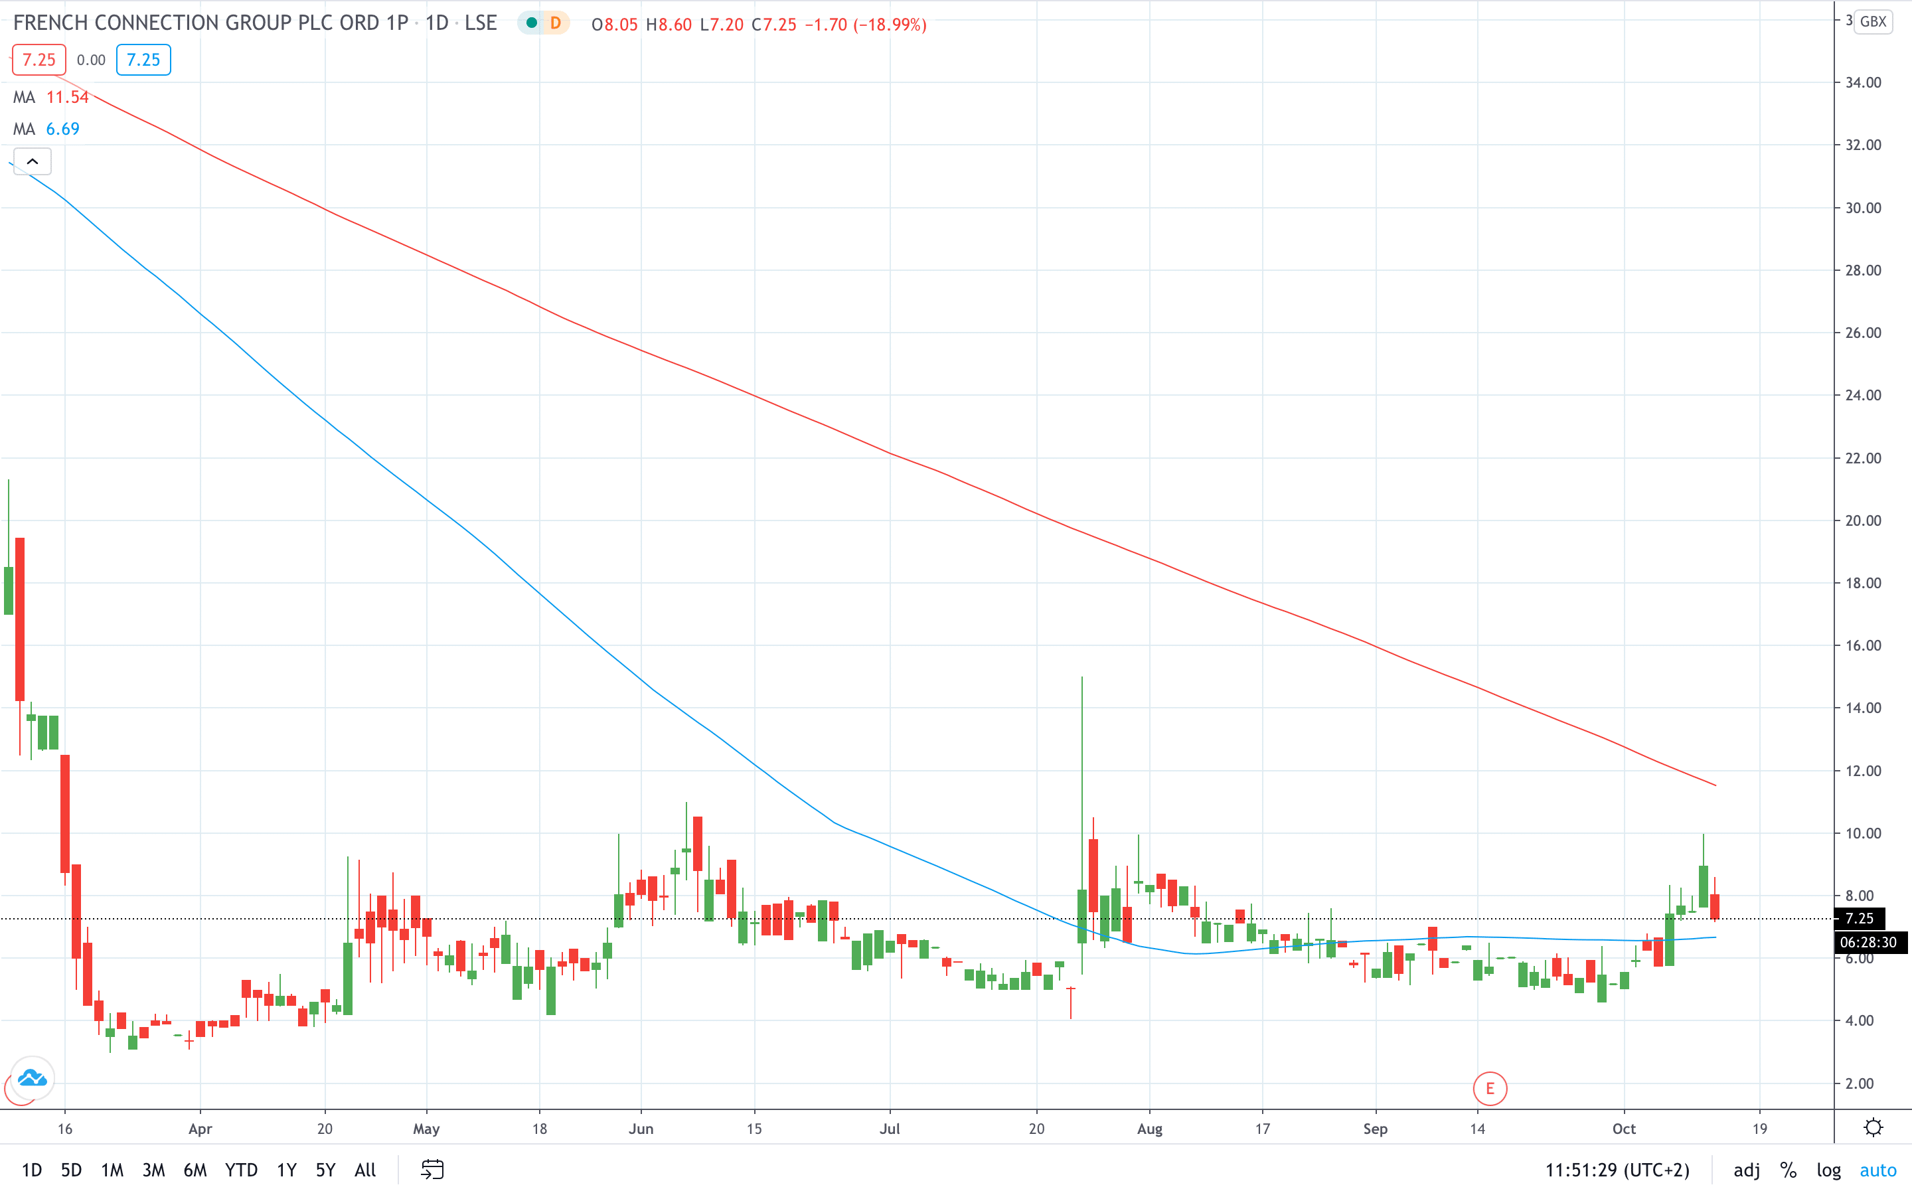1912x1195 pixels.
Task: Click the change value −1.70 (−18.99%)
Action: [865, 25]
